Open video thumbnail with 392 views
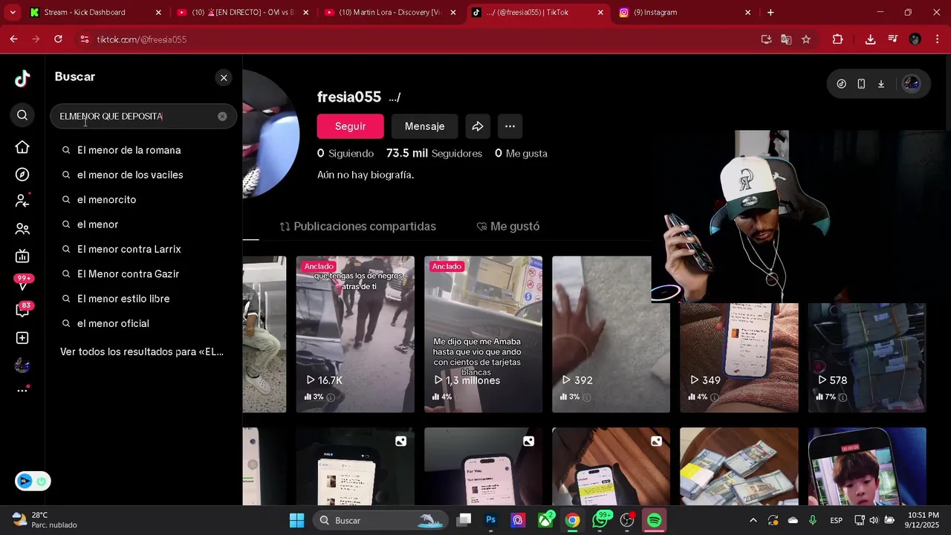 point(611,334)
